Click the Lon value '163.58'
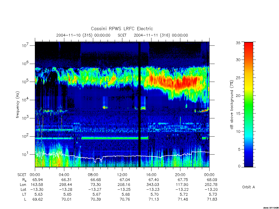Image resolution: width=279 pixels, height=209 pixels. (x=37, y=185)
